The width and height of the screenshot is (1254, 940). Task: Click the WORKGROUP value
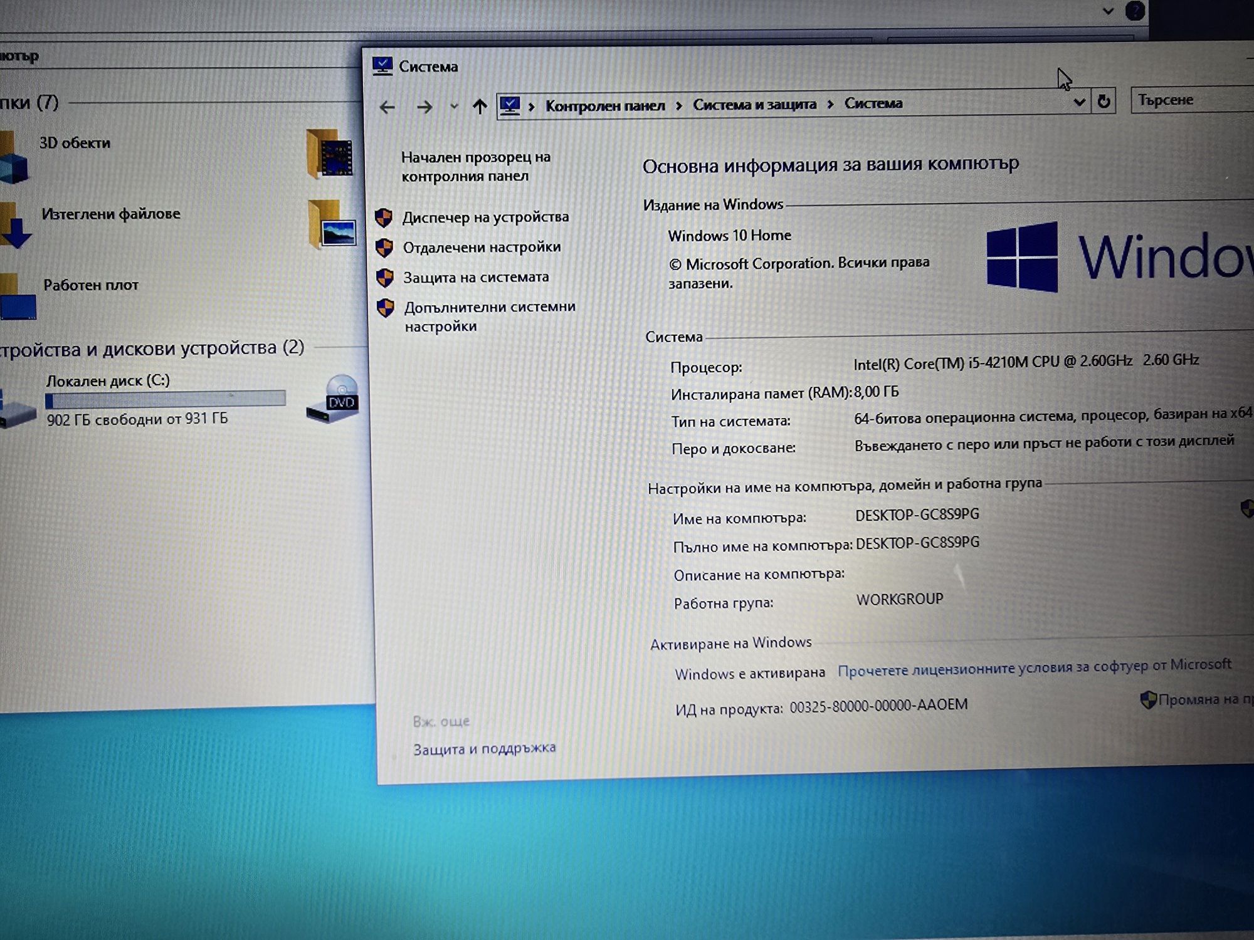[x=900, y=599]
